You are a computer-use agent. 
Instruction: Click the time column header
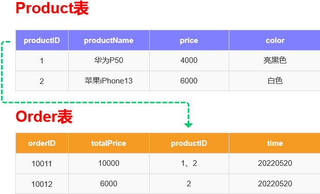[x=275, y=143]
